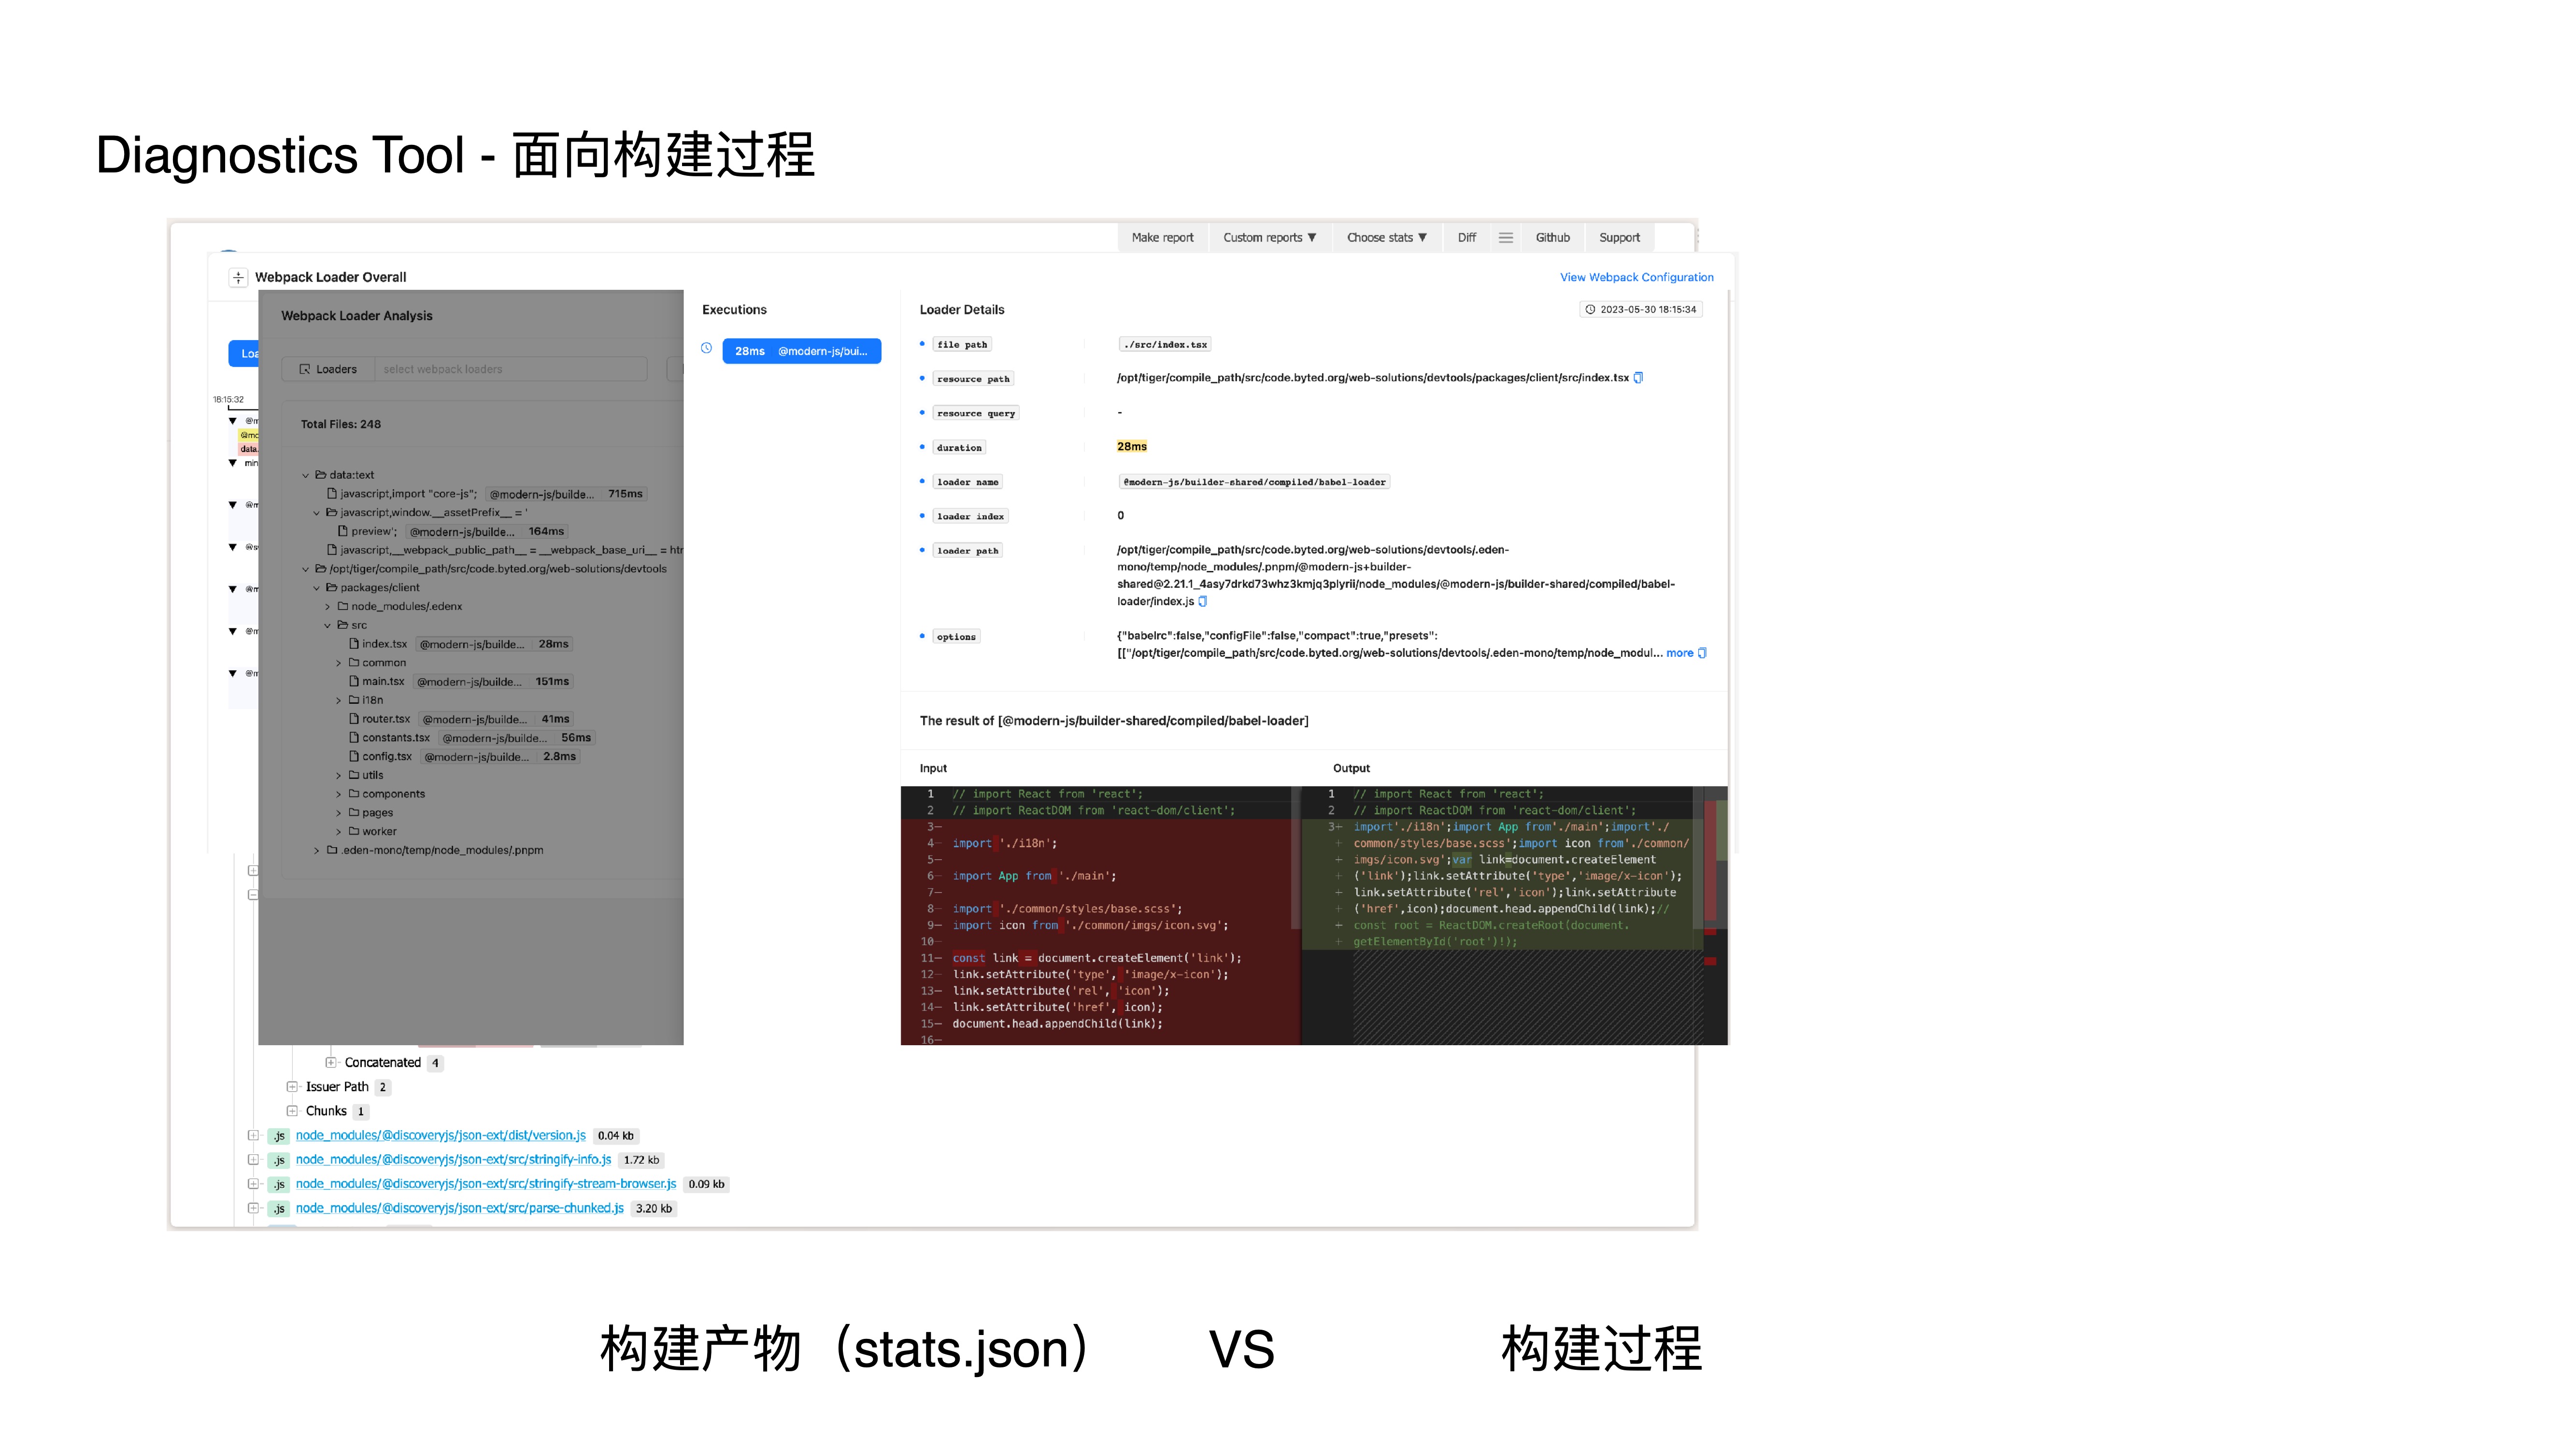This screenshot has width=2576, height=1449.
Task: Click the preview' 164ms loader tag
Action: (x=487, y=532)
